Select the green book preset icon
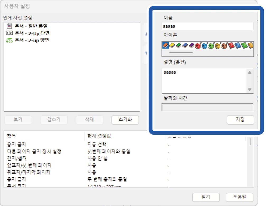 pos(179,46)
